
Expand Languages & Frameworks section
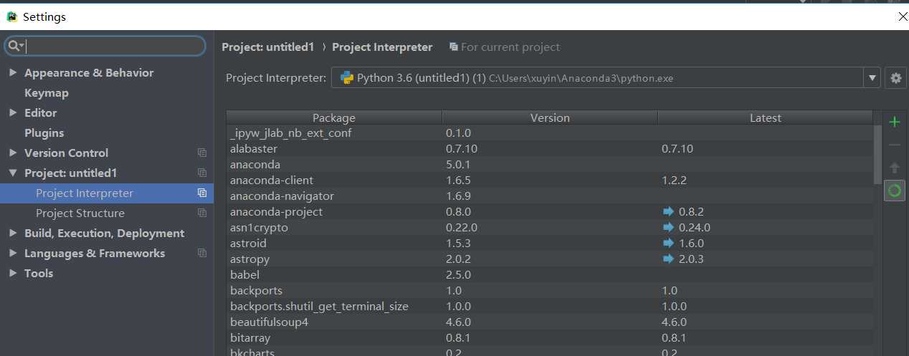click(13, 253)
